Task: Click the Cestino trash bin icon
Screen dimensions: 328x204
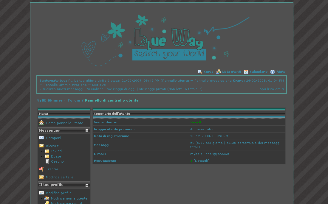Action: click(47, 161)
